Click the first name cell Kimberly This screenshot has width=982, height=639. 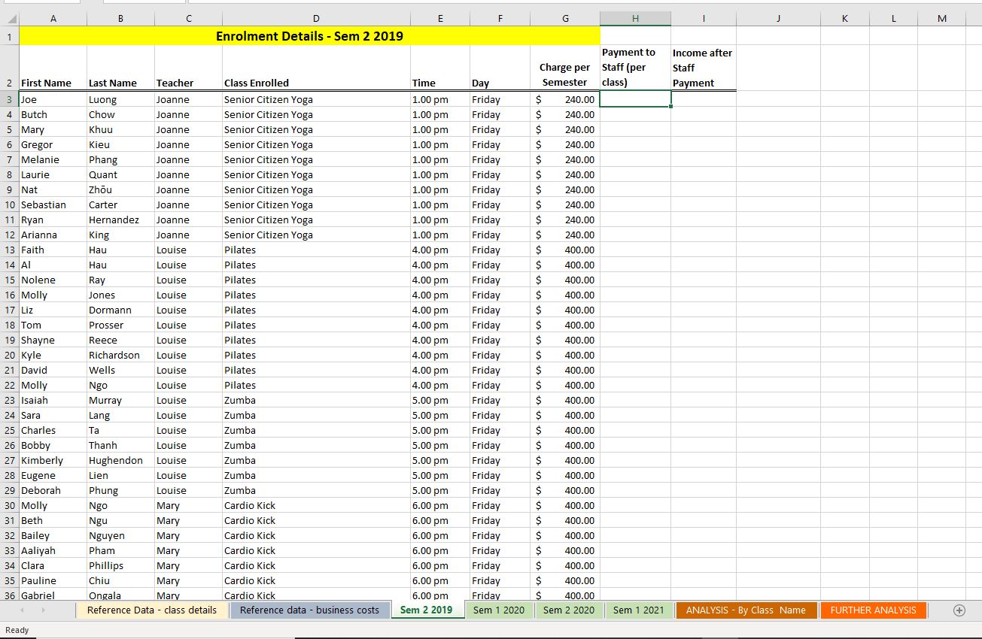tap(53, 460)
